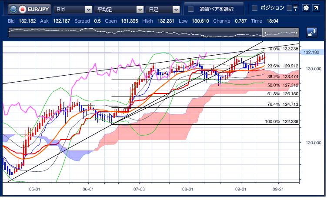Click the 07-03 date axis label
The width and height of the screenshot is (327, 200).
coord(139,189)
